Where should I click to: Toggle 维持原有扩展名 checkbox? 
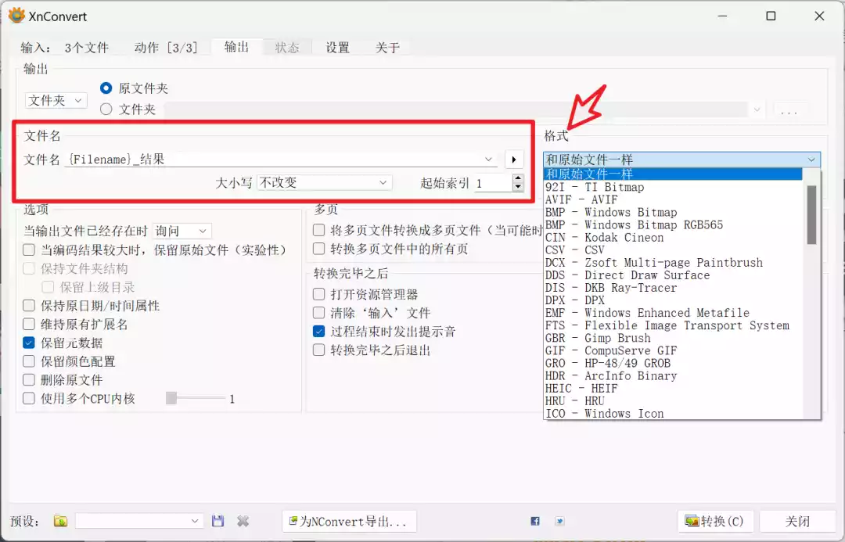(x=29, y=325)
